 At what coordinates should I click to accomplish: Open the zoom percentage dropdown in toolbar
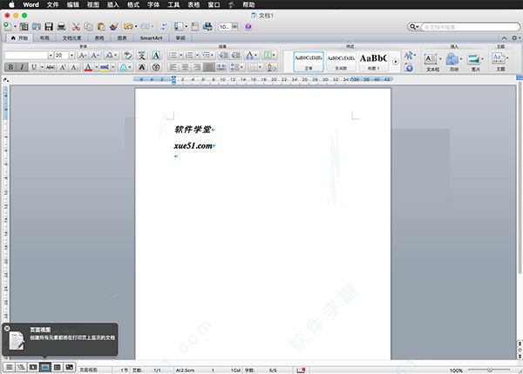pyautogui.click(x=234, y=27)
